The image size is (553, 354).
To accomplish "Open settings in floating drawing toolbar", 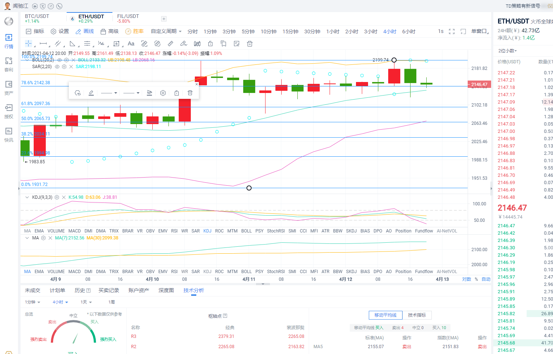I will point(163,93).
